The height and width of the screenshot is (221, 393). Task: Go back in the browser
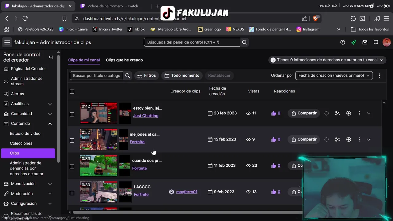(7, 18)
